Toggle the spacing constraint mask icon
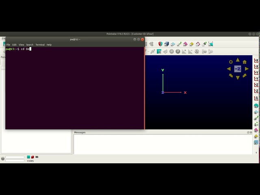Image resolution: width=260 pixels, height=195 pixels. point(204,44)
